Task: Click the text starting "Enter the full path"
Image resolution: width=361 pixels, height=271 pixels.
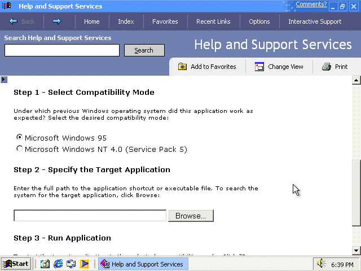Action: [136, 192]
